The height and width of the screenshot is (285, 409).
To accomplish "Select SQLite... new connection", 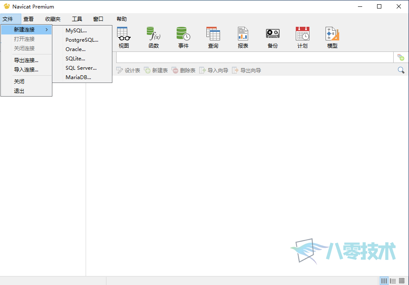I will click(82, 59).
